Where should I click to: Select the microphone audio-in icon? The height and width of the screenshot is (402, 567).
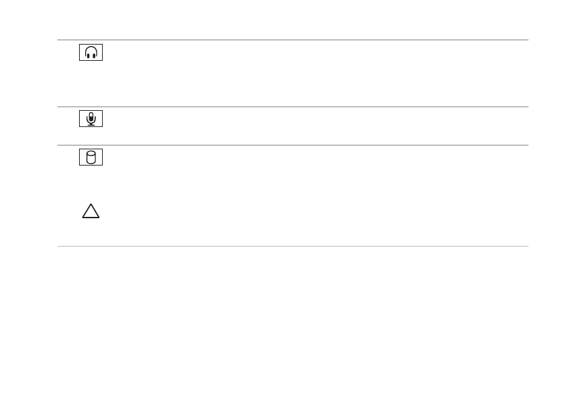91,119
